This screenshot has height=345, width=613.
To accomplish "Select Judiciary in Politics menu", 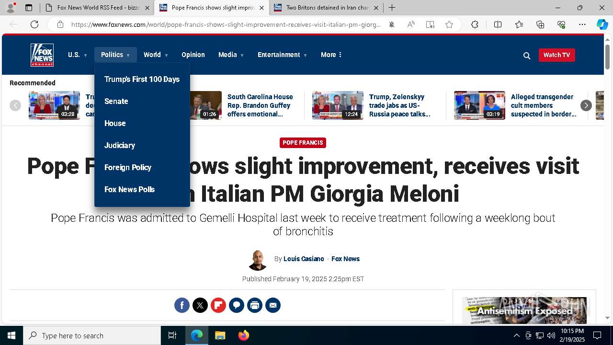I will click(120, 146).
